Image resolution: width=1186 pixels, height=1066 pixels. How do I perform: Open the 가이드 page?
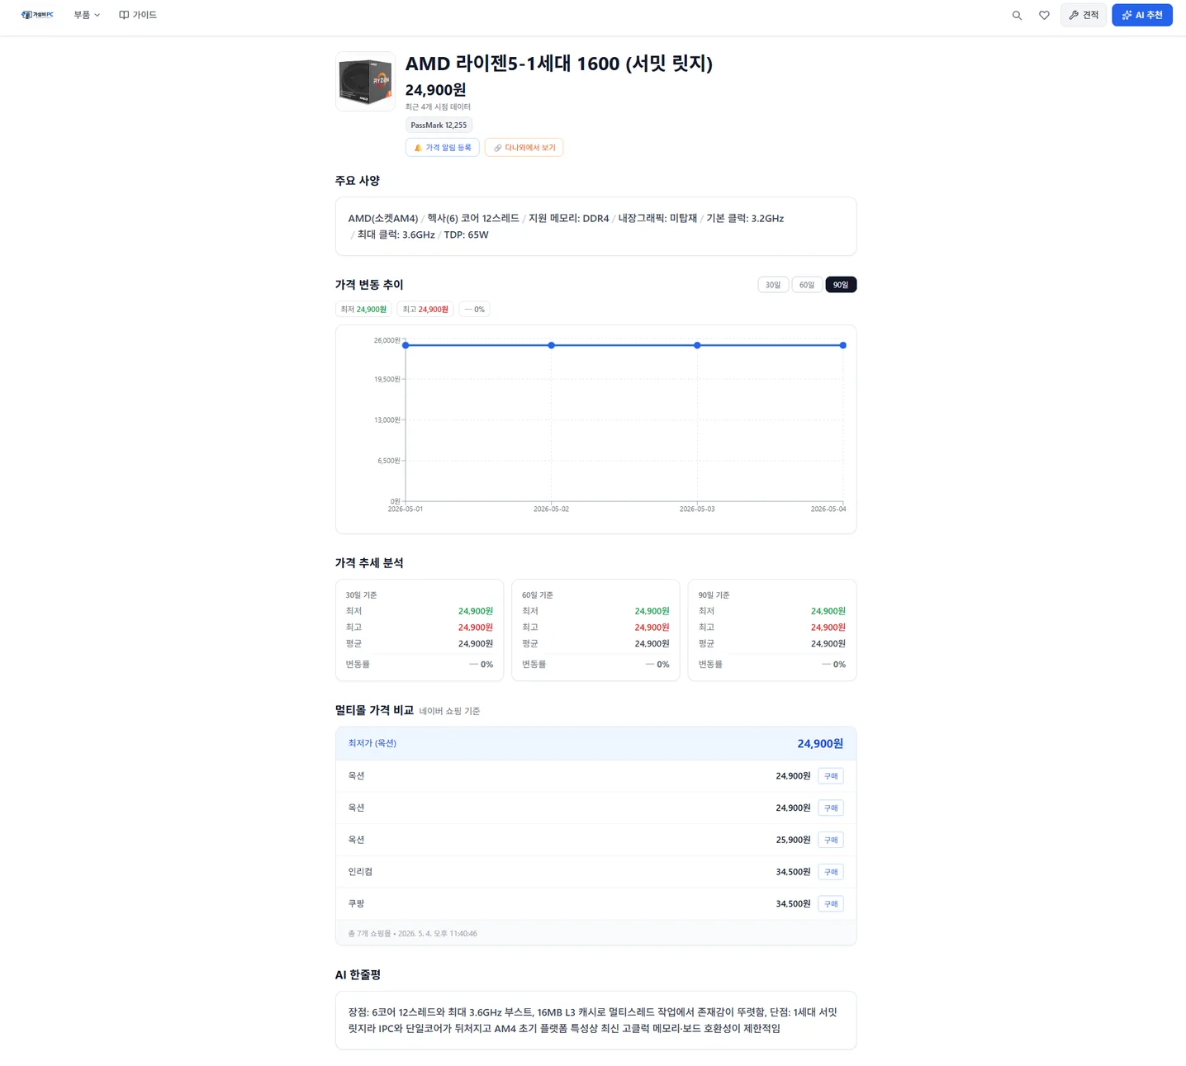(138, 15)
